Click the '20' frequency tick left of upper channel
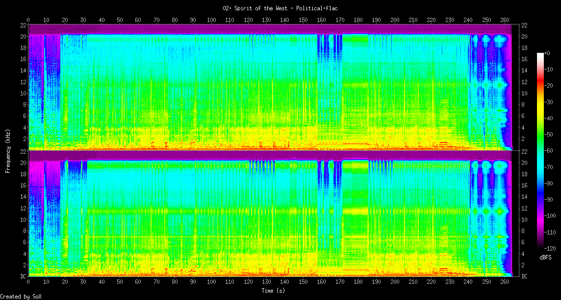Screen dimensions: 561x300 click(x=23, y=36)
